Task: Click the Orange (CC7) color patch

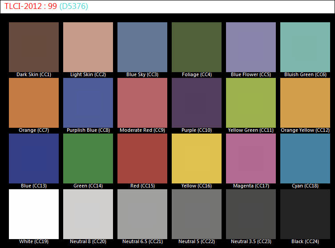Action: pyautogui.click(x=34, y=103)
